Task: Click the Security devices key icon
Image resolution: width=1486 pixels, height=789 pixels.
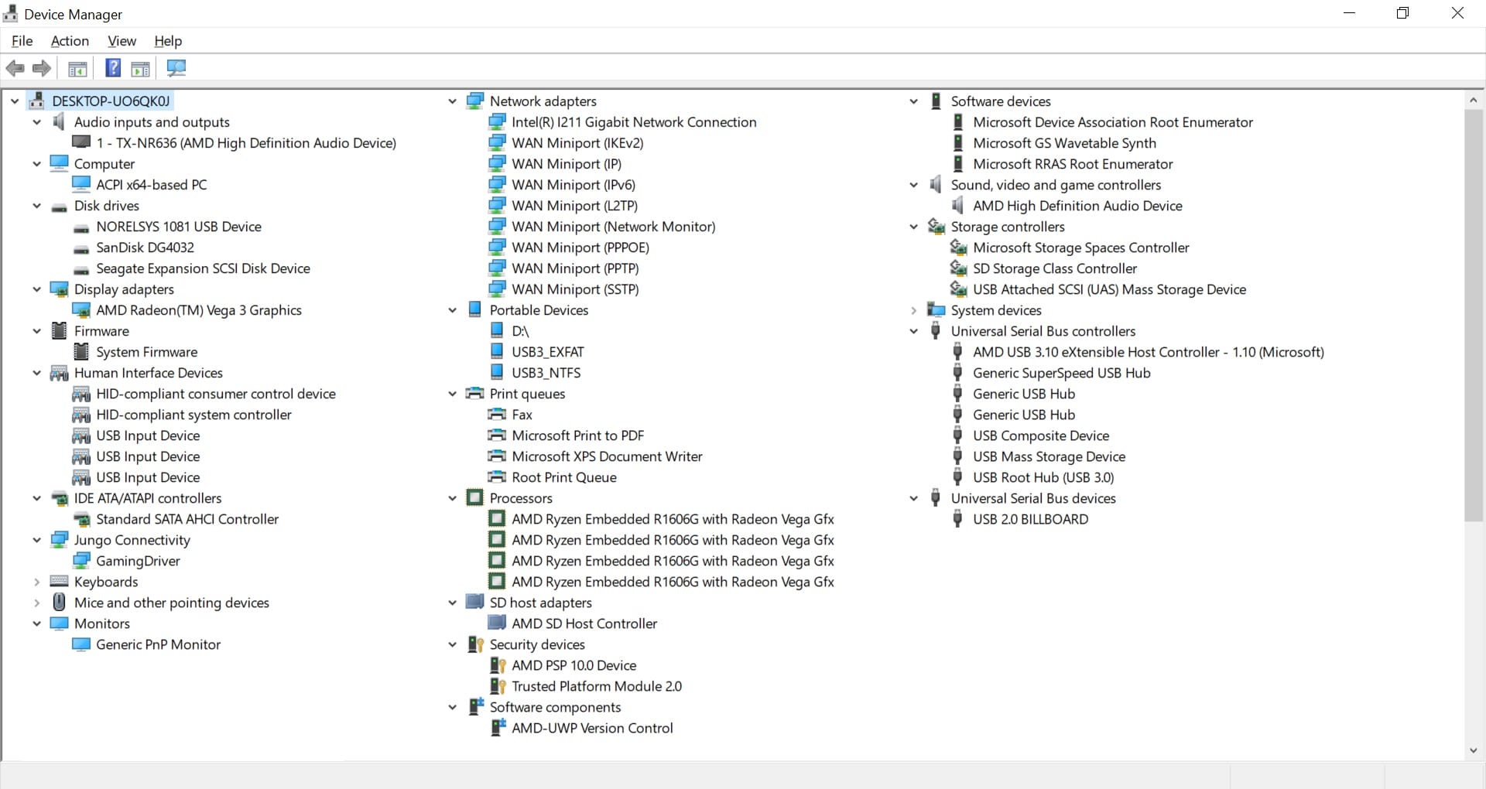Action: pos(475,644)
